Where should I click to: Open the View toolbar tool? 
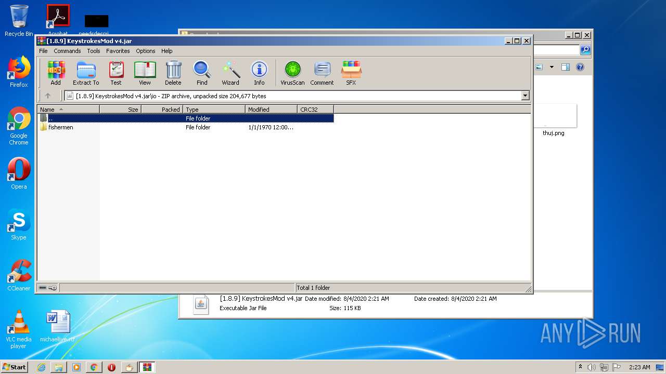point(145,73)
